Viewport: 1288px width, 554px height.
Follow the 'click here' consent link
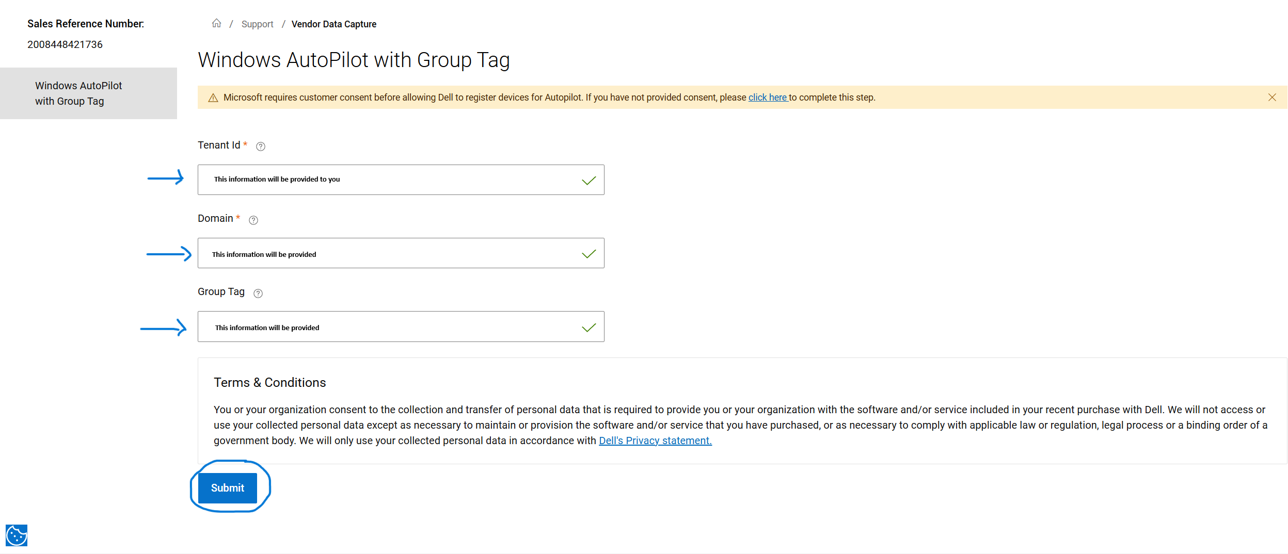(x=768, y=97)
